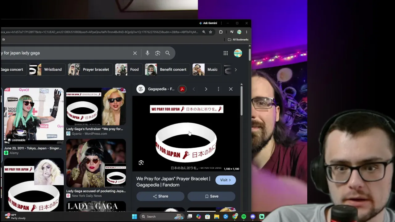Open 'Lady Gaga accused of pocketing' caption

[x=96, y=191]
